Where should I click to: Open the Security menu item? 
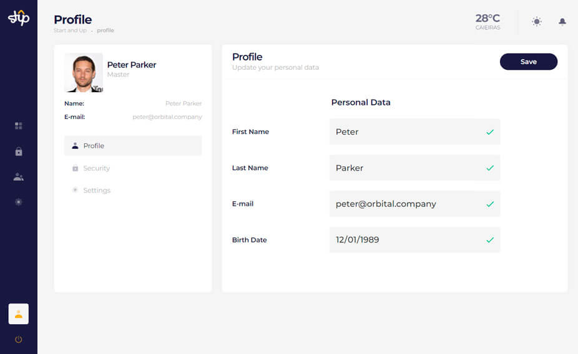(96, 168)
